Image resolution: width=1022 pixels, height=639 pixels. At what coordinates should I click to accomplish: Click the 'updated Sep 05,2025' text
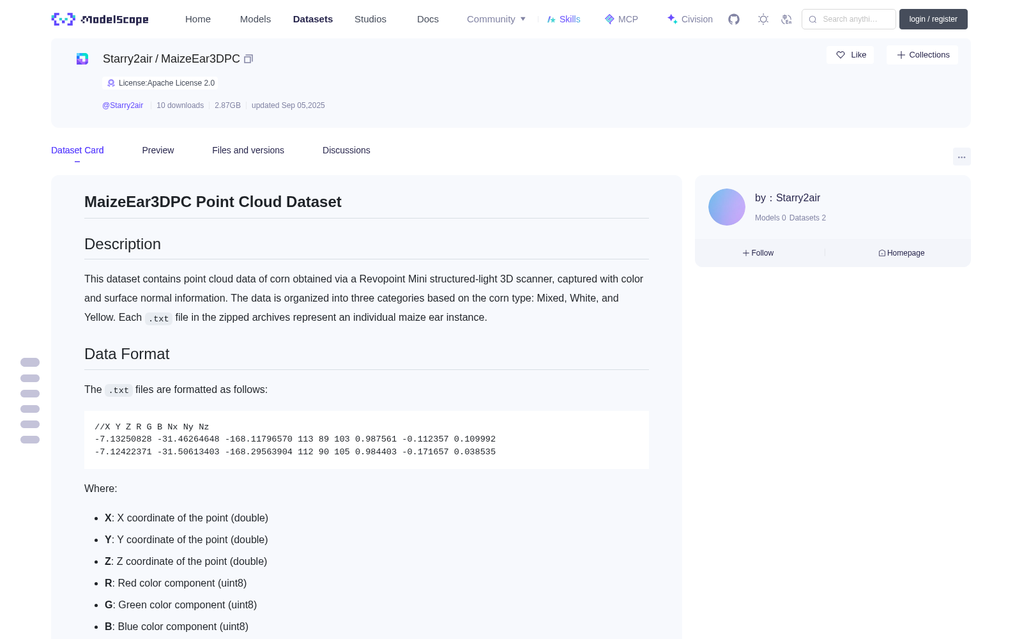pos(288,105)
